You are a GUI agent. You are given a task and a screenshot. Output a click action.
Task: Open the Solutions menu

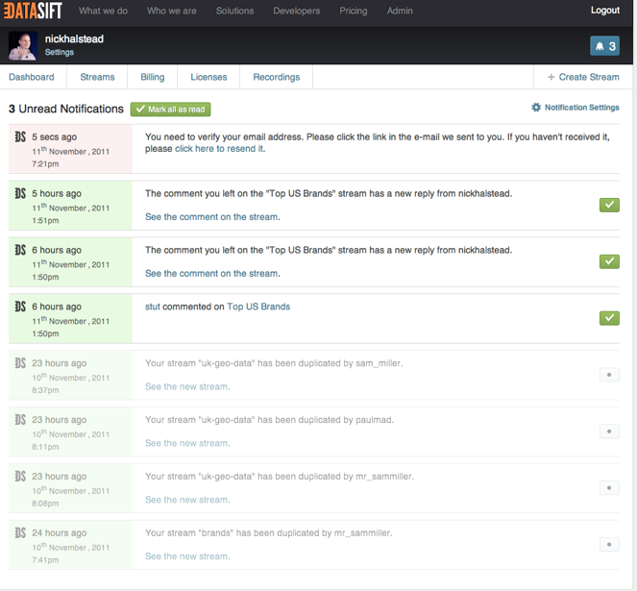click(x=234, y=11)
